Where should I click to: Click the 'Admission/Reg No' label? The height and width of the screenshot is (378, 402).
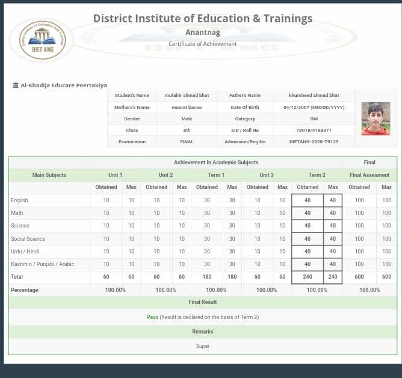point(245,141)
